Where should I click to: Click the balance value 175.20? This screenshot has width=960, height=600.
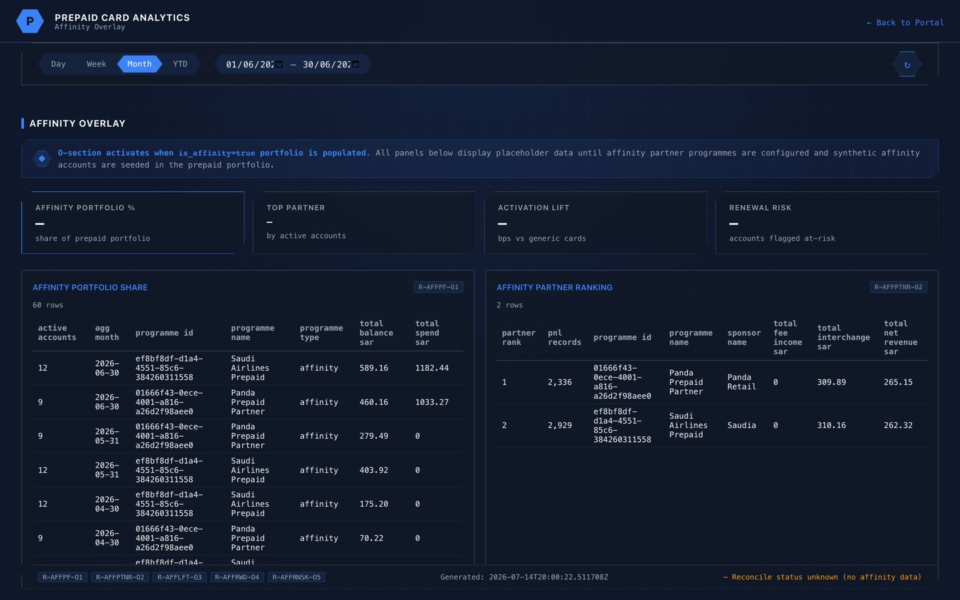pyautogui.click(x=373, y=504)
